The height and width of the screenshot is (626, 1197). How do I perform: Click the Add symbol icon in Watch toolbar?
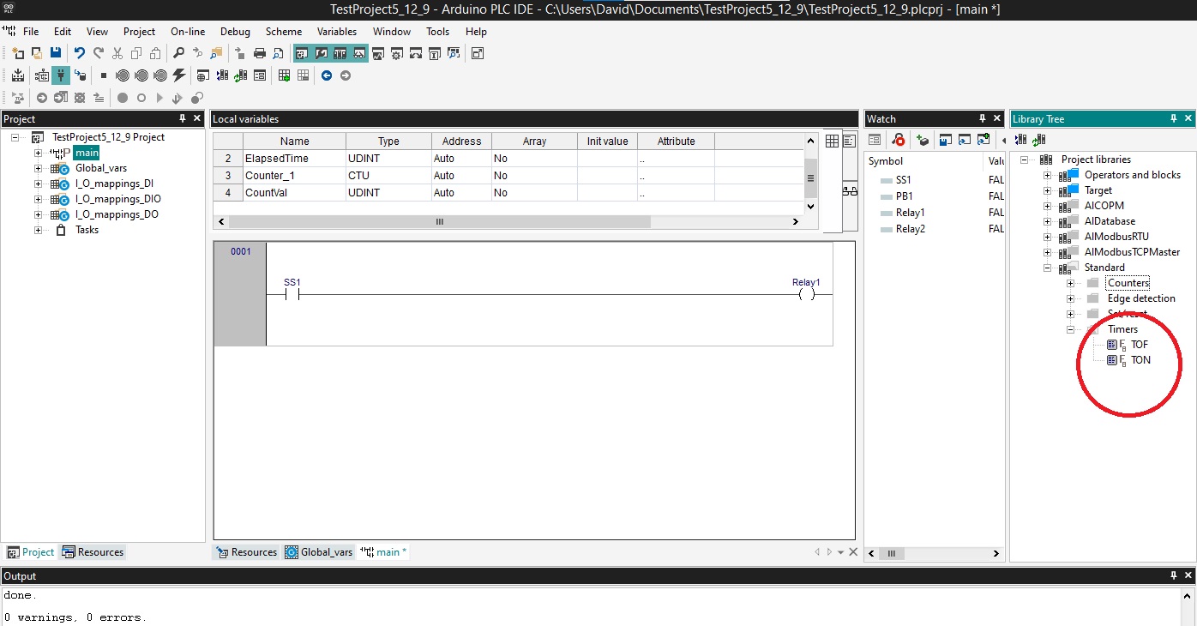[x=923, y=140]
